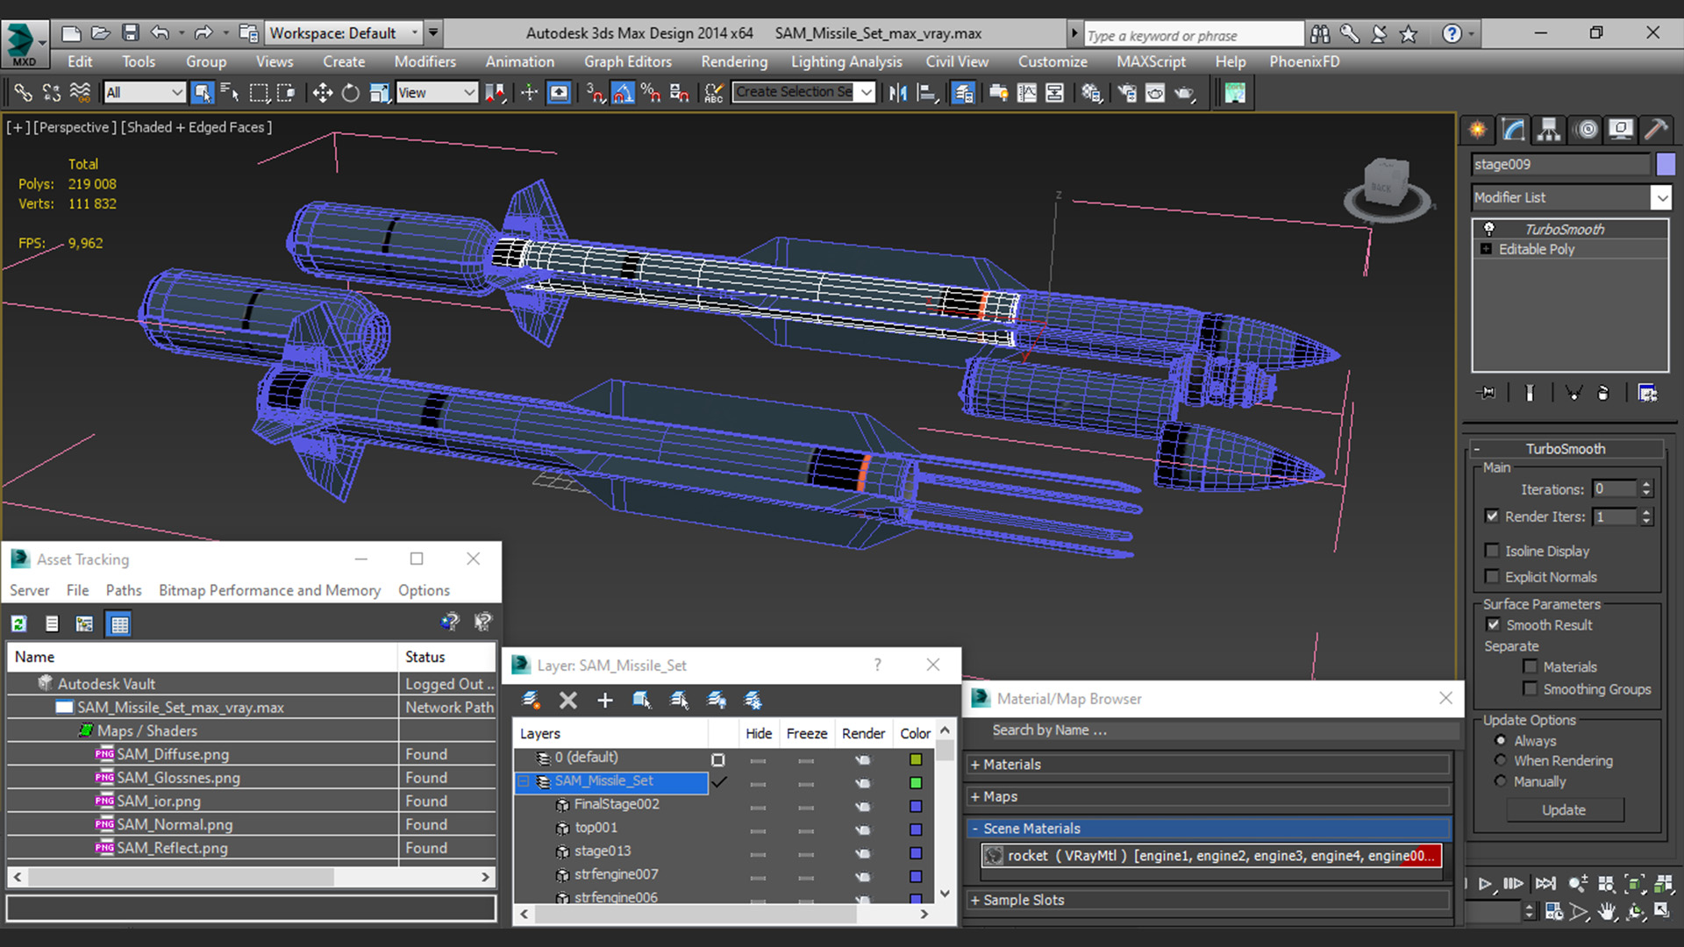Switch Asset Tracking to table view

tap(119, 623)
